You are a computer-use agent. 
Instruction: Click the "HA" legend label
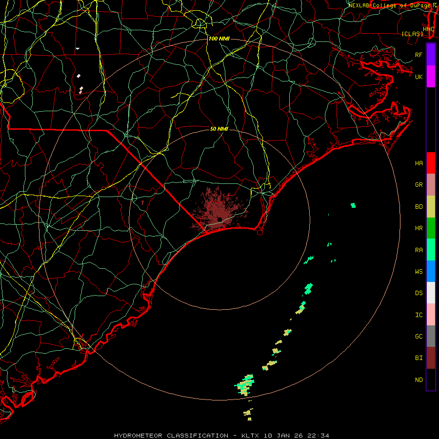[419, 163]
